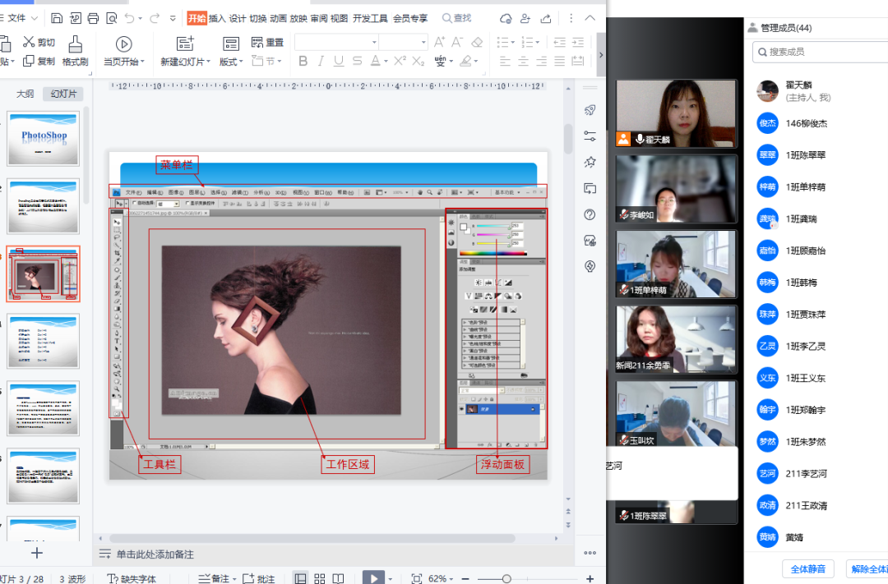Image resolution: width=888 pixels, height=584 pixels.
Task: Click the help question mark sidebar icon
Action: coord(590,214)
